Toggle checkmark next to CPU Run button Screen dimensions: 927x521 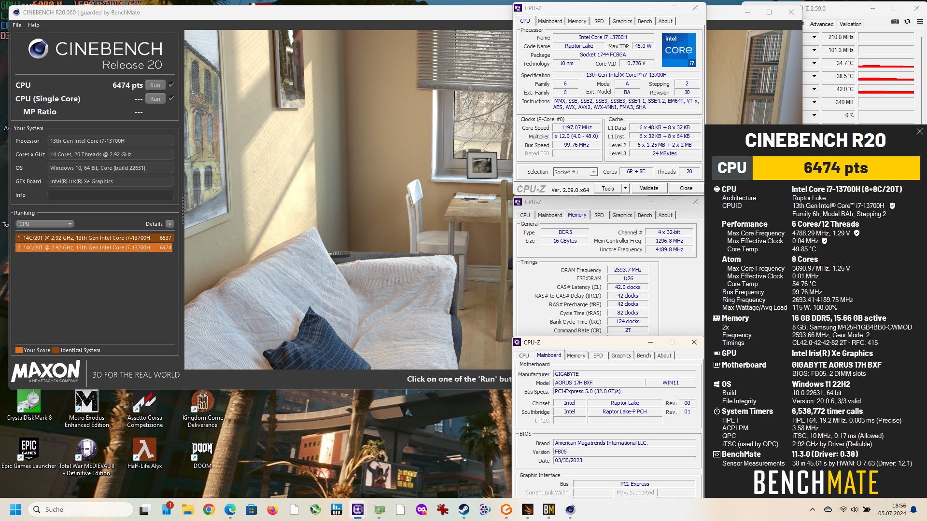point(171,85)
